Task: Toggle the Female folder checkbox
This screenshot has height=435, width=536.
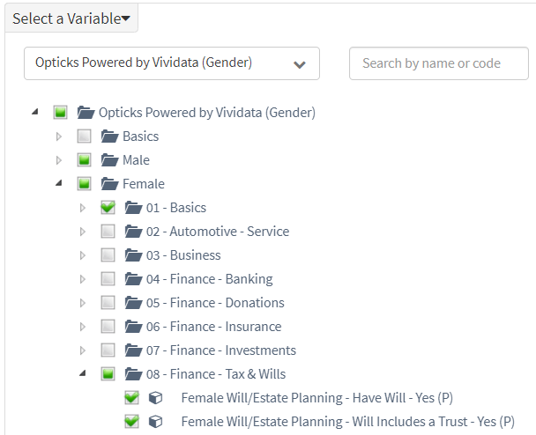Action: point(84,184)
